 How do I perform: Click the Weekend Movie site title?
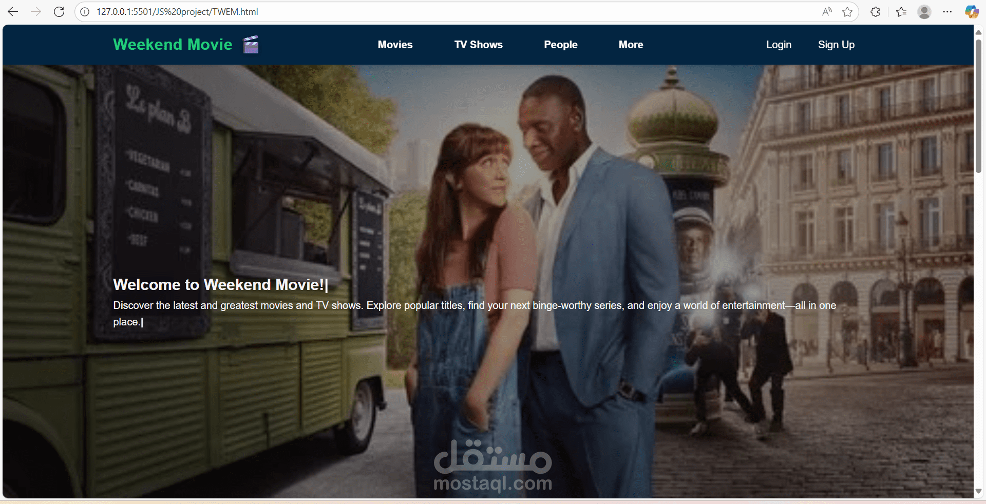tap(173, 45)
